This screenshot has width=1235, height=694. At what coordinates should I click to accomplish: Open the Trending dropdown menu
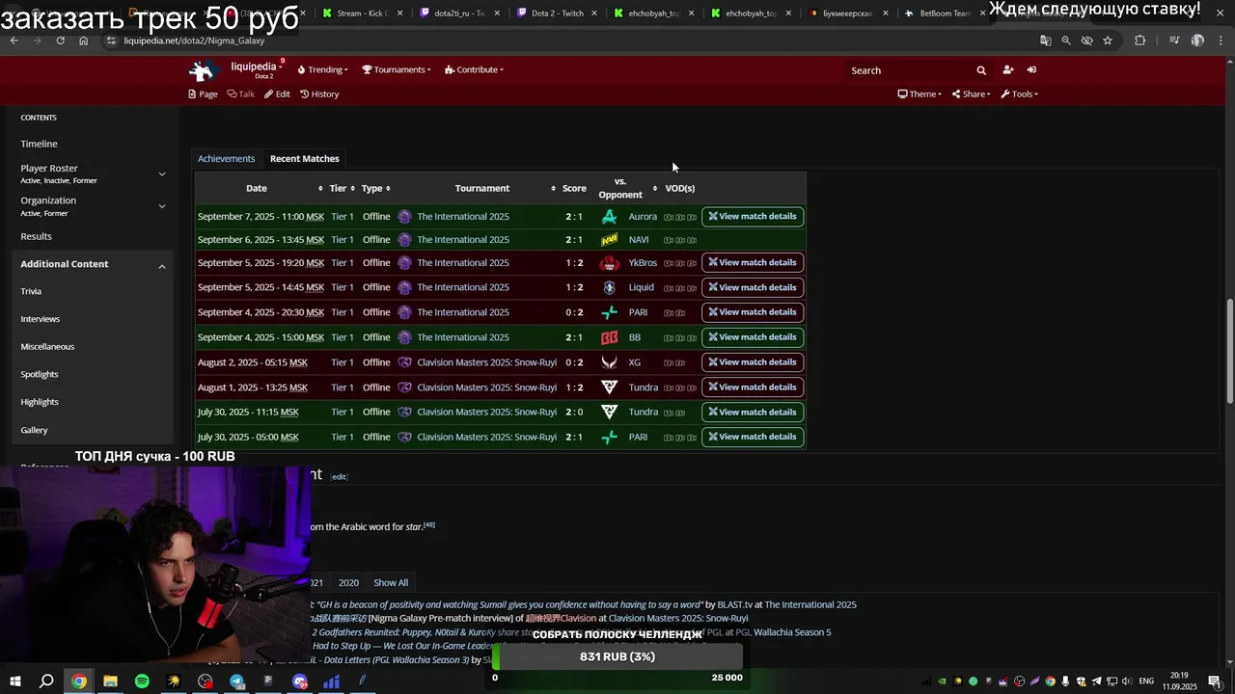click(x=323, y=69)
